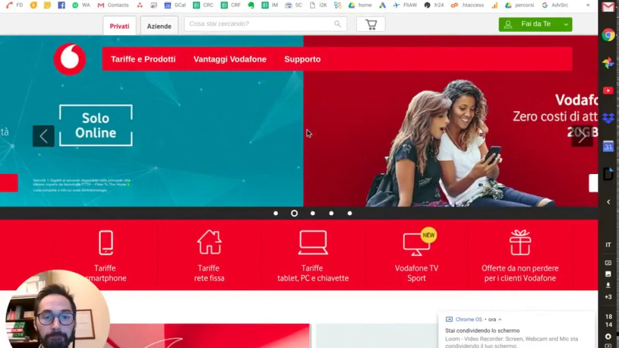Open tablet, PC e chiavette laptop icon
The height and width of the screenshot is (348, 619).
pos(313,243)
